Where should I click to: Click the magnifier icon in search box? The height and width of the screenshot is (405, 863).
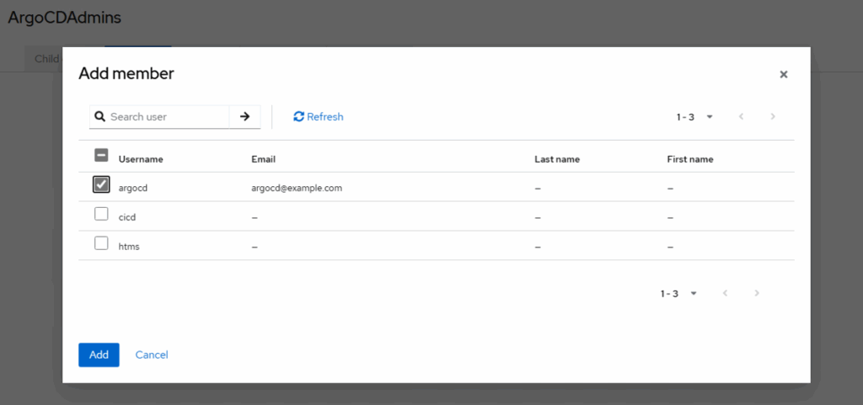[99, 116]
